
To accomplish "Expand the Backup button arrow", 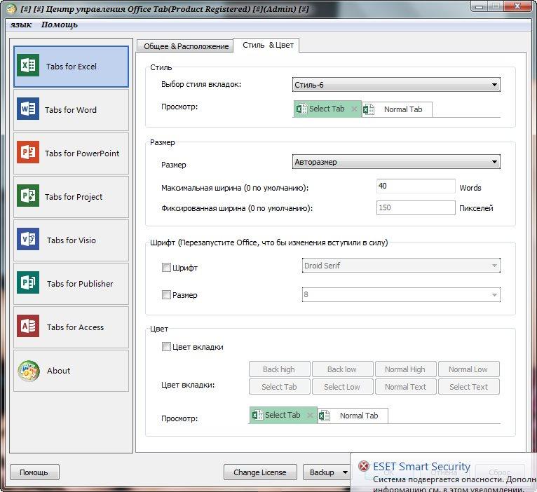I will [345, 472].
